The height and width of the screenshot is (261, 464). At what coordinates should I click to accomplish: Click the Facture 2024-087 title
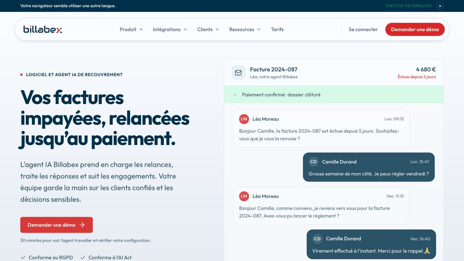(x=274, y=70)
